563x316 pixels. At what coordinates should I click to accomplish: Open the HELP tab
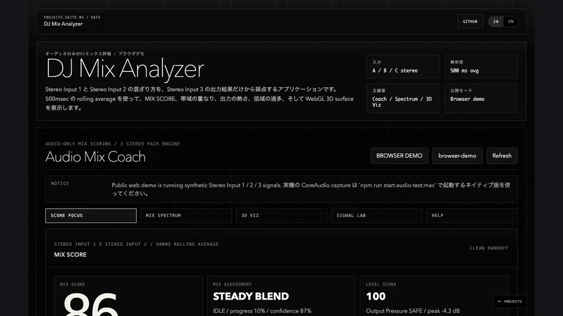pos(472,216)
